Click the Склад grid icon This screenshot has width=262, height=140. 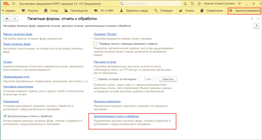click(x=46, y=10)
